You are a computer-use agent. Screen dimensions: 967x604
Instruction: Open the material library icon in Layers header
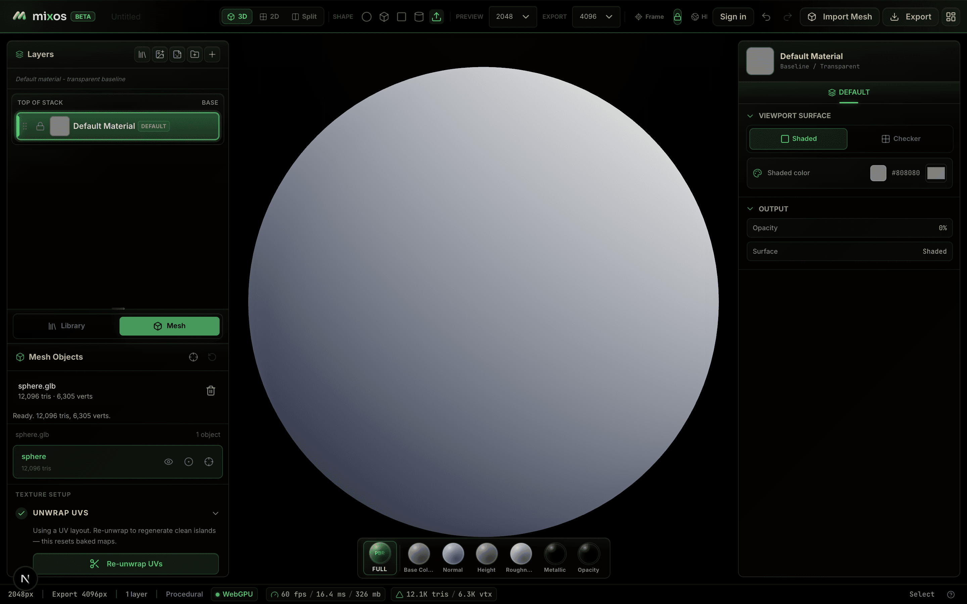[142, 54]
